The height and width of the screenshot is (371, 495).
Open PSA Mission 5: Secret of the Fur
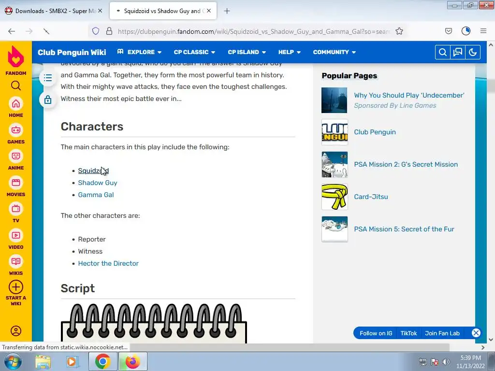pyautogui.click(x=404, y=229)
